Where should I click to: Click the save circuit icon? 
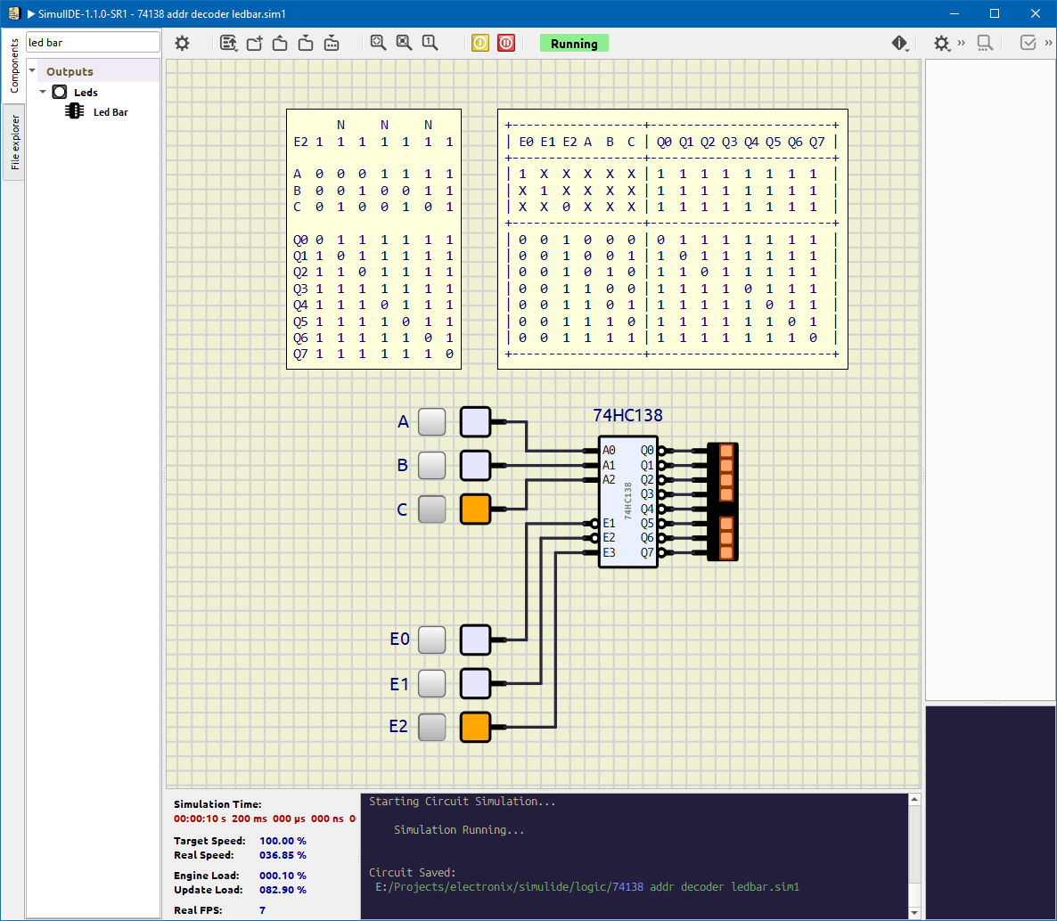(306, 43)
